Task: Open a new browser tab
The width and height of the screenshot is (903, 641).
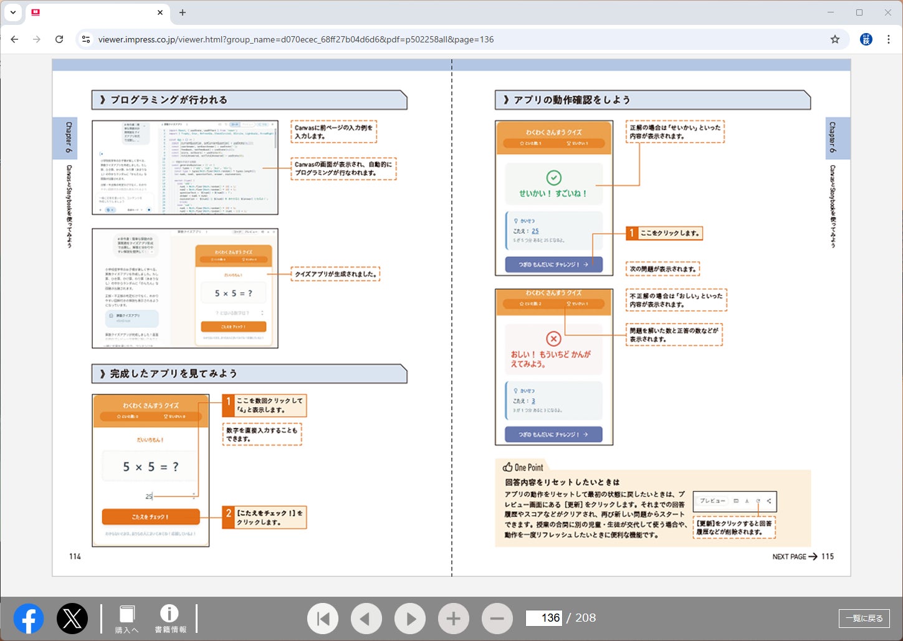Action: [x=183, y=12]
